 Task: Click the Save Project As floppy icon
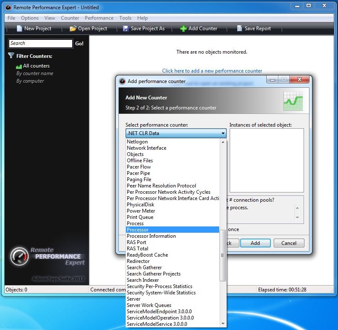pos(126,29)
